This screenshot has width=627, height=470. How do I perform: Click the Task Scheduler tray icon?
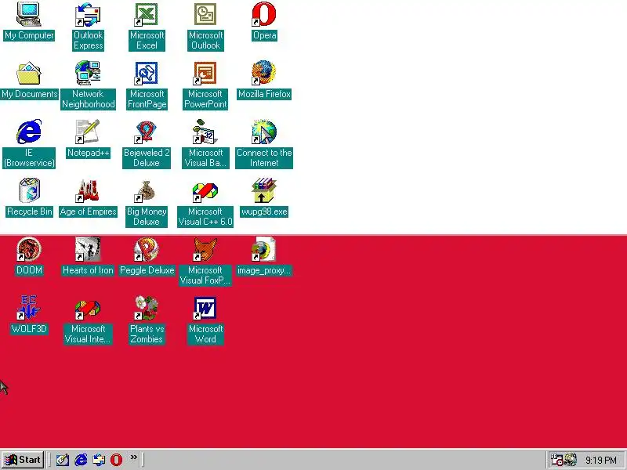coord(556,460)
